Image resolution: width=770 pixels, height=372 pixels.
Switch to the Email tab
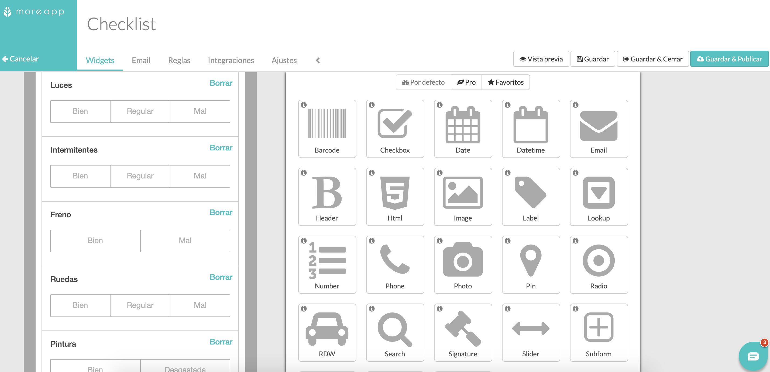click(x=142, y=60)
